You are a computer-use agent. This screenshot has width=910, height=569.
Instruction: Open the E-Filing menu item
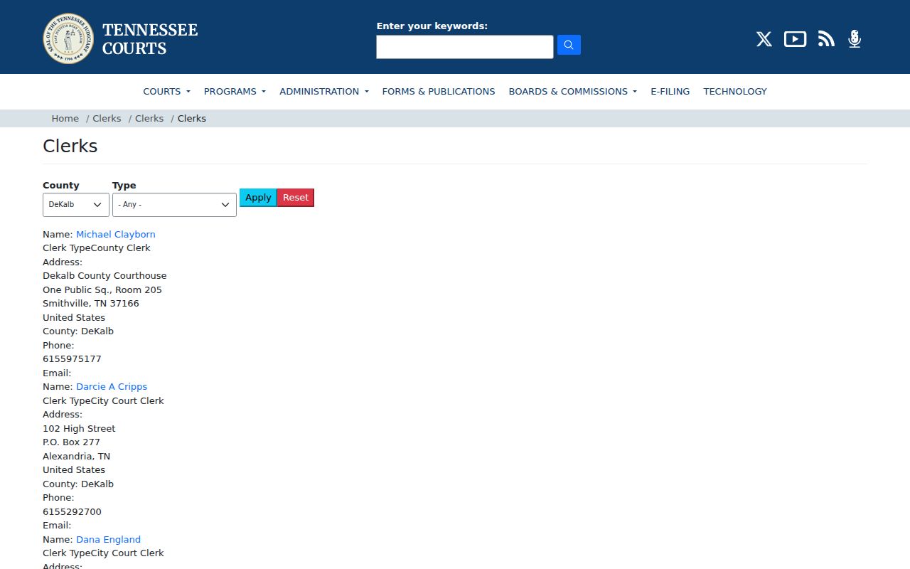coord(670,91)
